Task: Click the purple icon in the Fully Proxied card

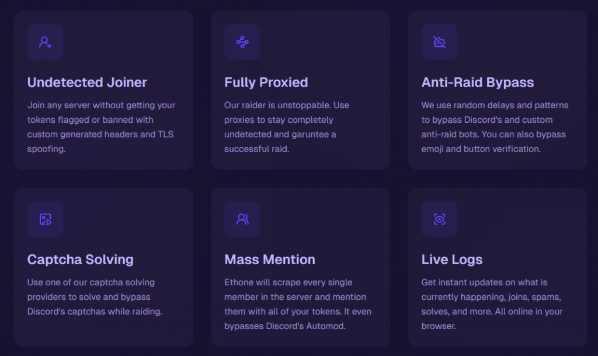Action: pos(242,42)
